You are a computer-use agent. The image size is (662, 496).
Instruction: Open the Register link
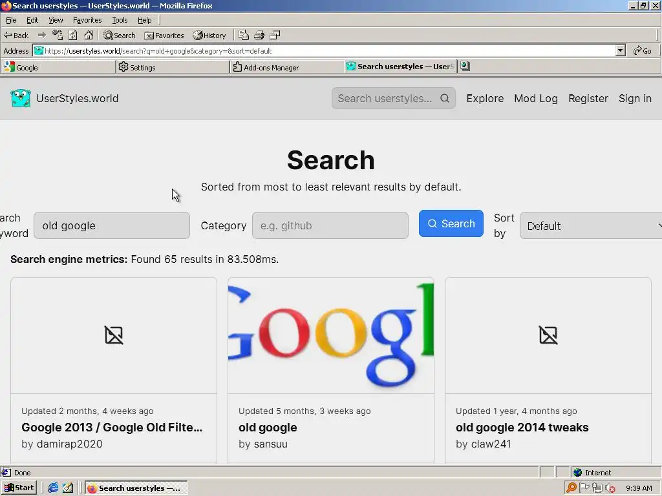coord(588,98)
